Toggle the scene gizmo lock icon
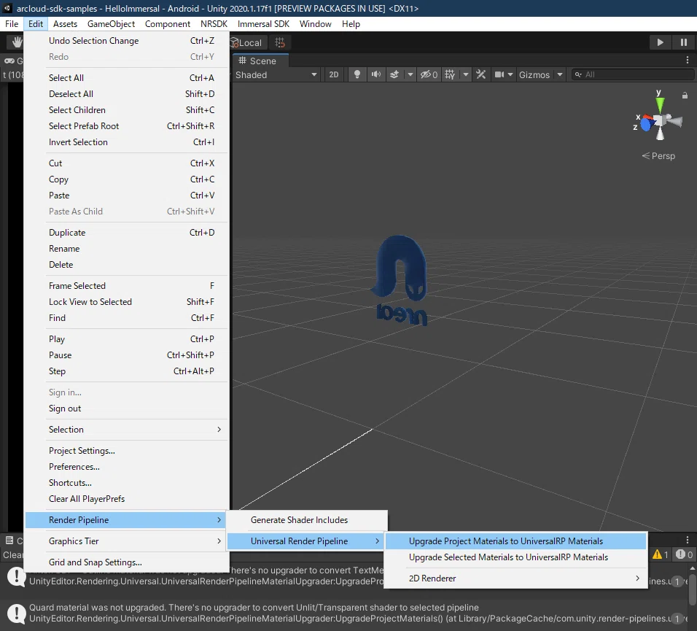The height and width of the screenshot is (631, 697). tap(685, 95)
